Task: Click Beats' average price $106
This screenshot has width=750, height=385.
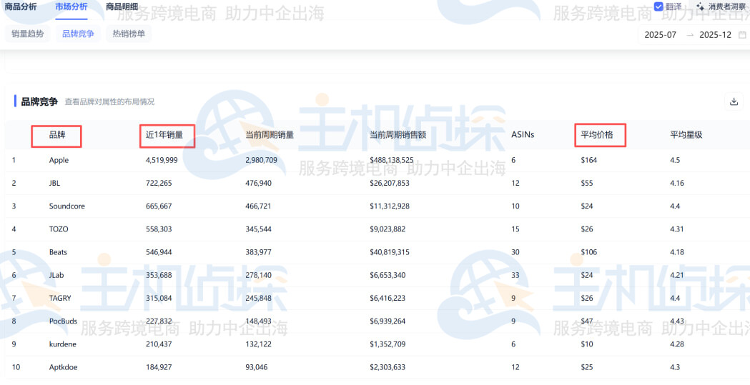Action: (x=589, y=252)
